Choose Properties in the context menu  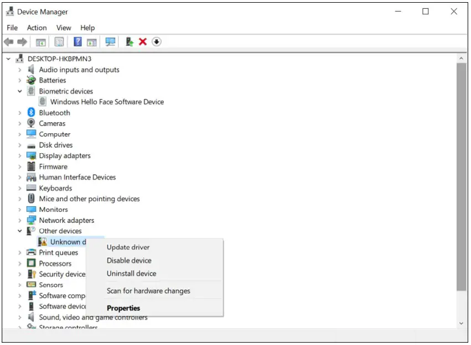[x=123, y=308]
